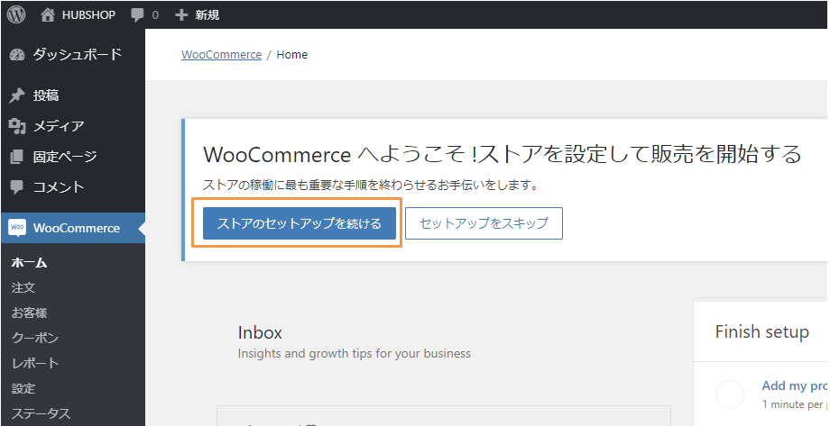The width and height of the screenshot is (830, 426).
Task: Open ステータス submenu item
Action: (x=41, y=413)
